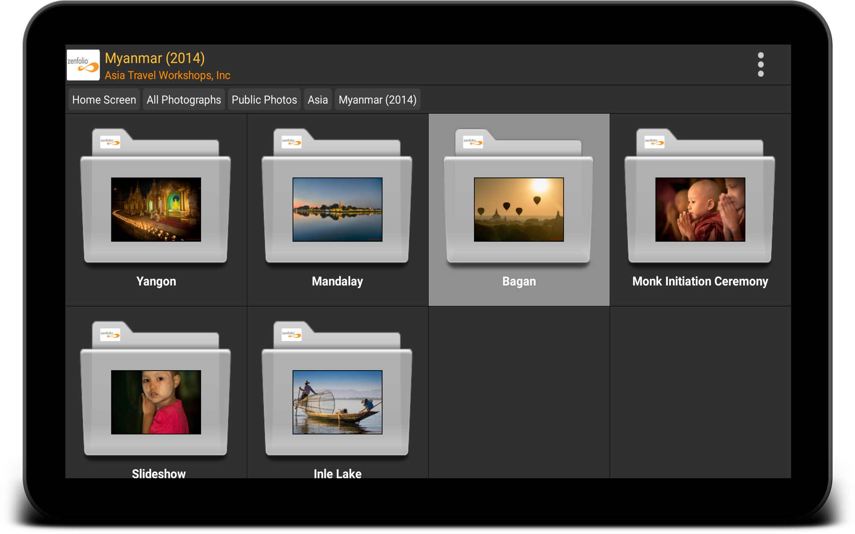Click the fisherman boat thumbnail
Viewport: 855px width, 534px height.
click(337, 402)
